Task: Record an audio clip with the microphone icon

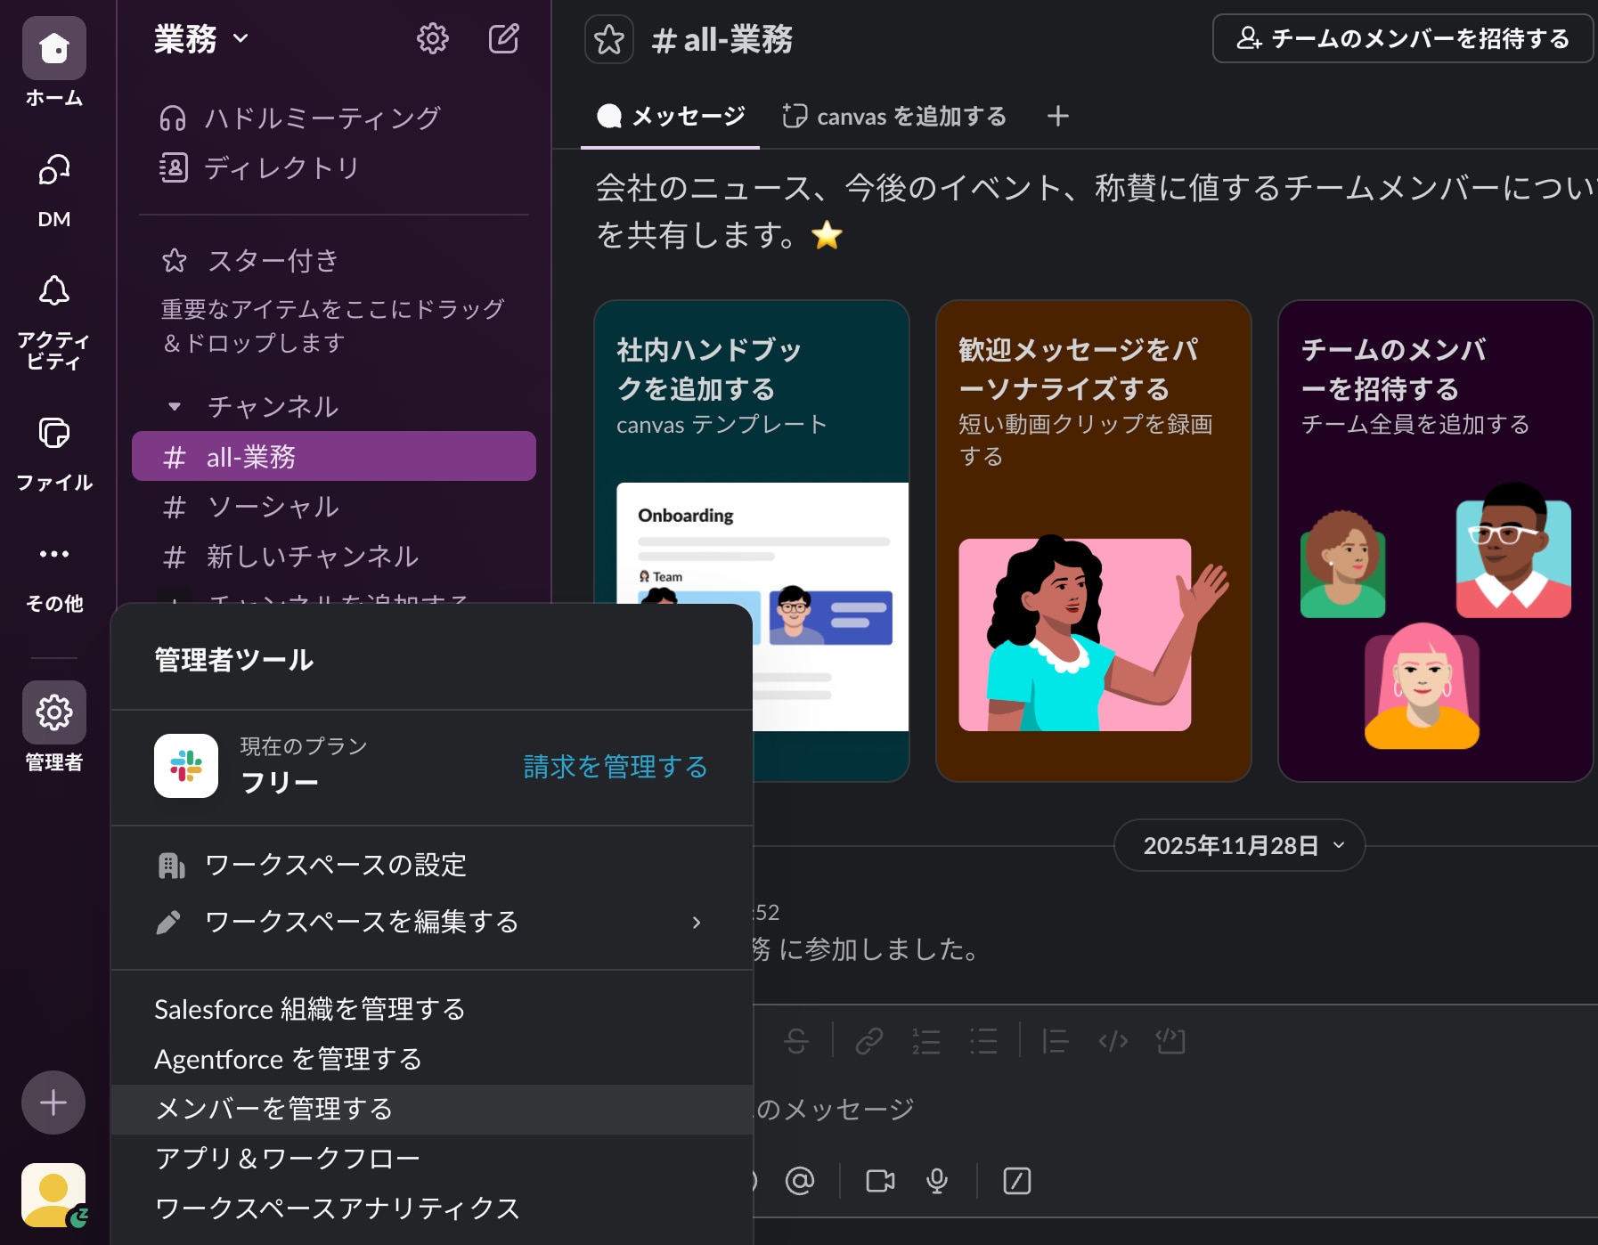Action: point(936,1181)
